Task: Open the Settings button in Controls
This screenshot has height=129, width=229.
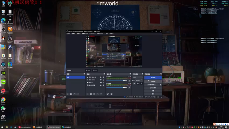Action: [153, 91]
